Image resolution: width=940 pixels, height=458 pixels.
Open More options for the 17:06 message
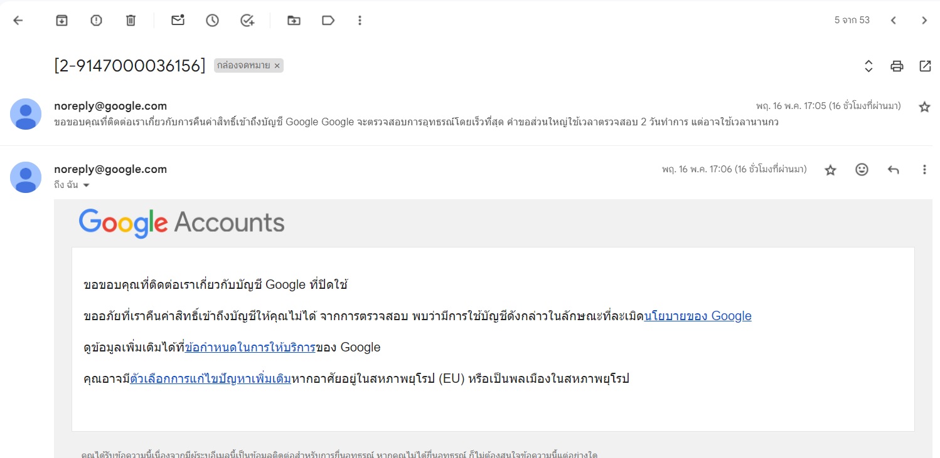pos(924,169)
